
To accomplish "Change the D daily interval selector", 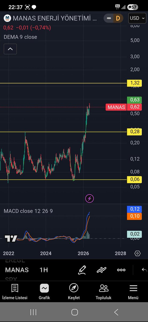I will point(118,18).
